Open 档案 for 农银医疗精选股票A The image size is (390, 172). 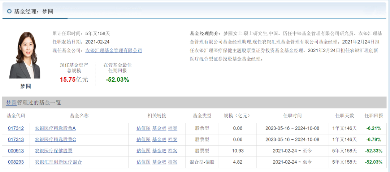pos(173,128)
